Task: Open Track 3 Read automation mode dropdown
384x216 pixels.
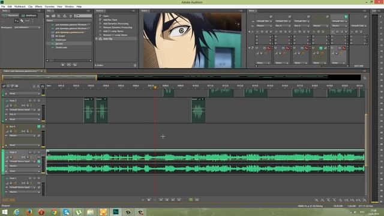Action: tap(25, 119)
